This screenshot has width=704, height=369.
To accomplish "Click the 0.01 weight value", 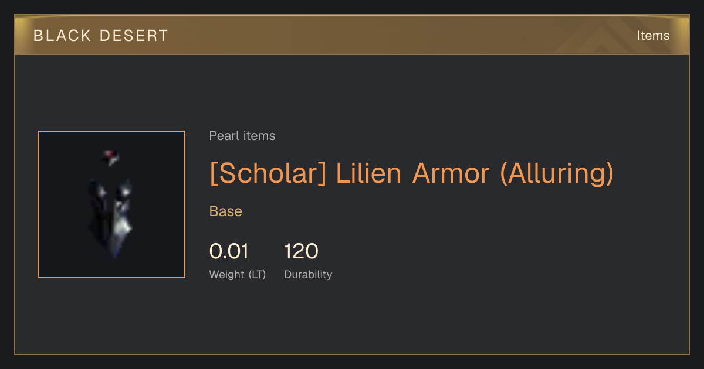I will coord(229,251).
